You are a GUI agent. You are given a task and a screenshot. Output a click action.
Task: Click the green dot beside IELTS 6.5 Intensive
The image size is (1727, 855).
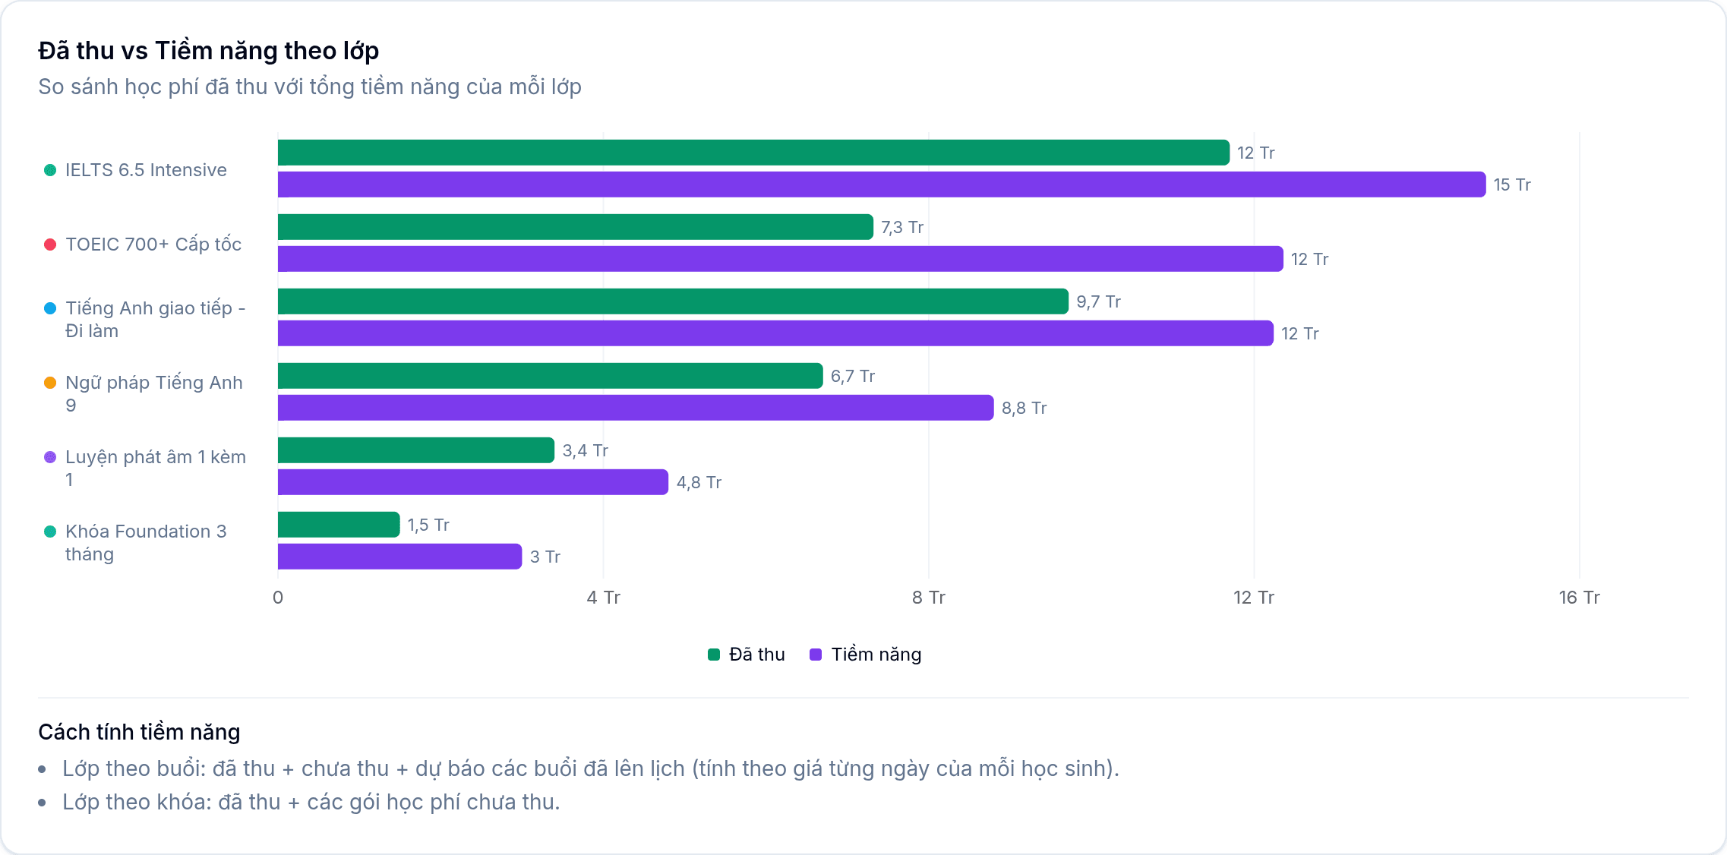tap(50, 170)
